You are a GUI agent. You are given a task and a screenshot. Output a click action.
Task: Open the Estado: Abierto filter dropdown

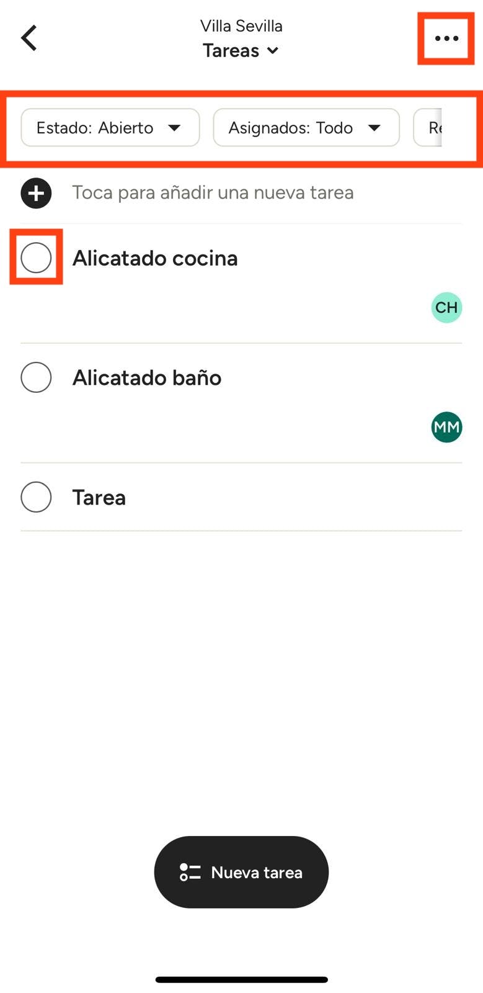110,128
